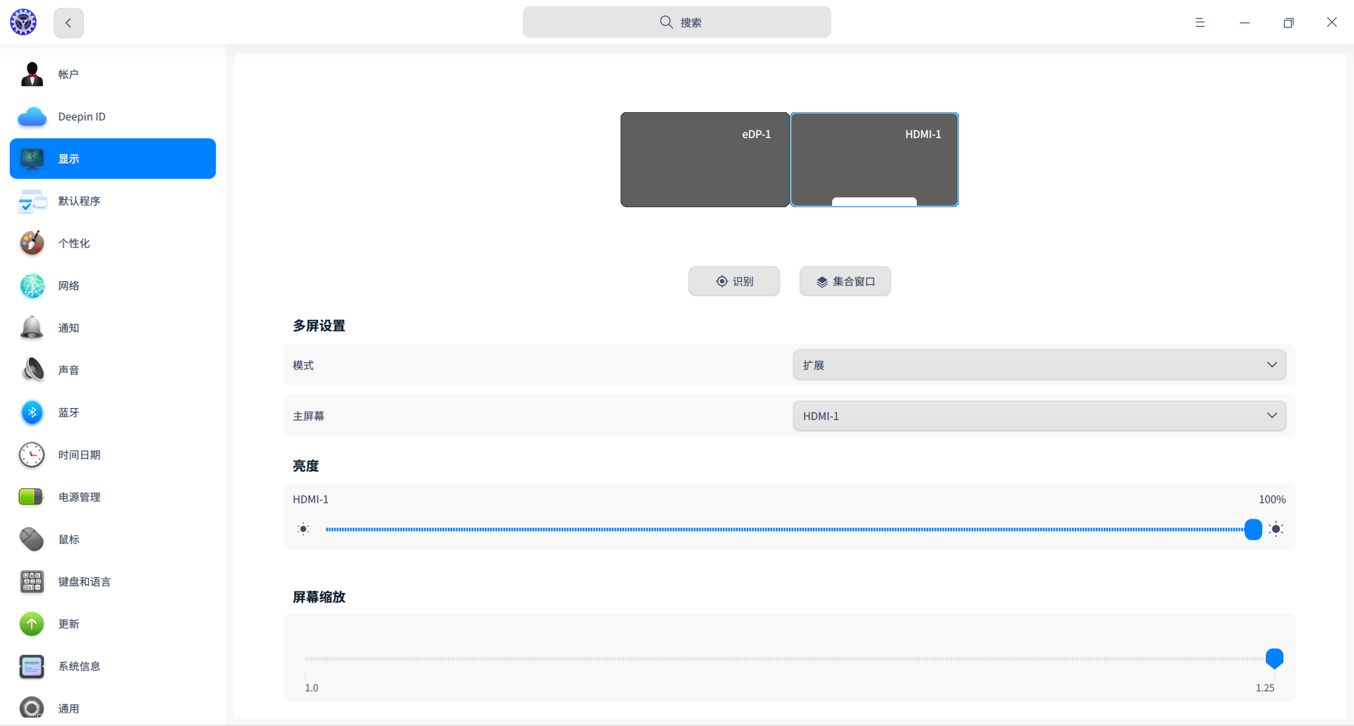Click the 屏幕缩放 scale slider handle

[x=1274, y=658]
